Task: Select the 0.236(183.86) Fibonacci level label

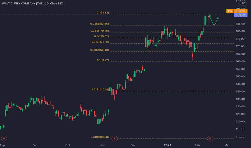Action: click(99, 24)
